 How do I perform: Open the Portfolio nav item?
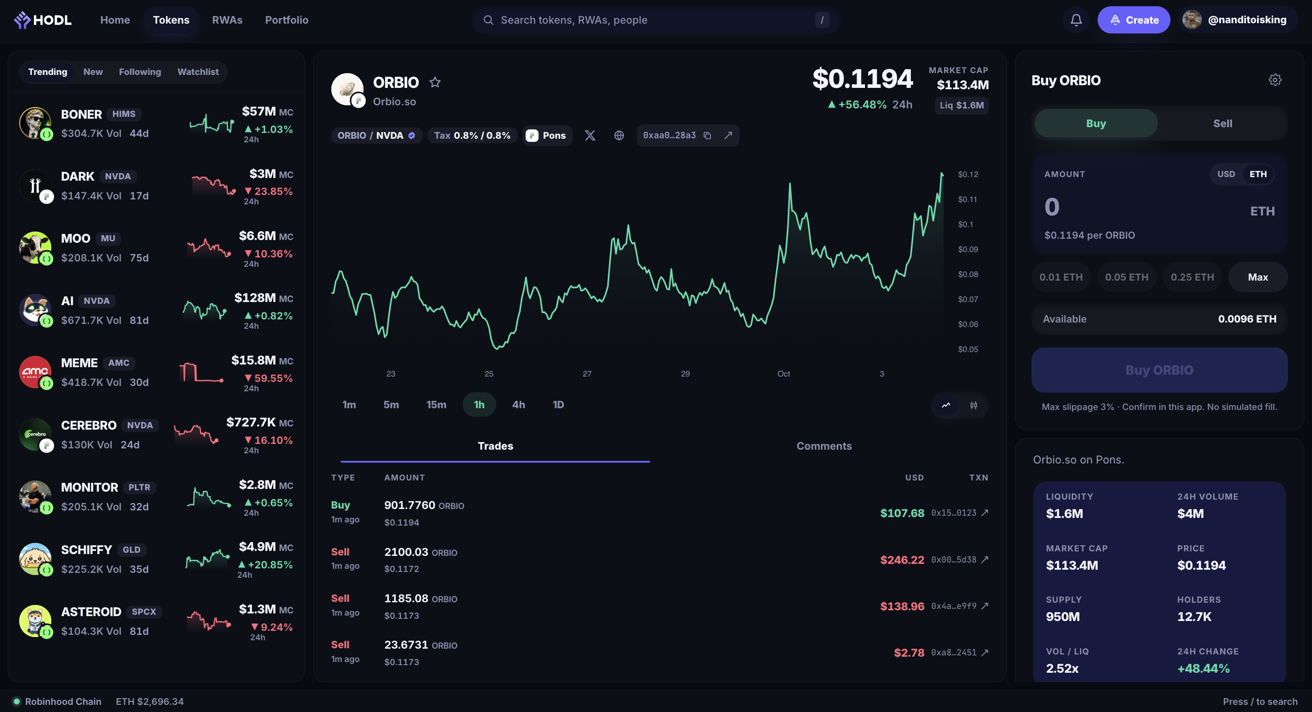[287, 20]
